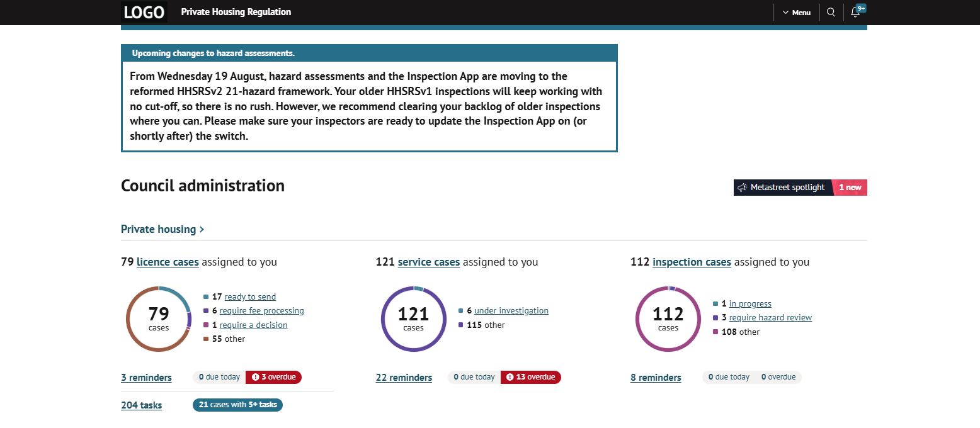This screenshot has width=980, height=428.
Task: Open 22 reminders link
Action: coord(404,378)
